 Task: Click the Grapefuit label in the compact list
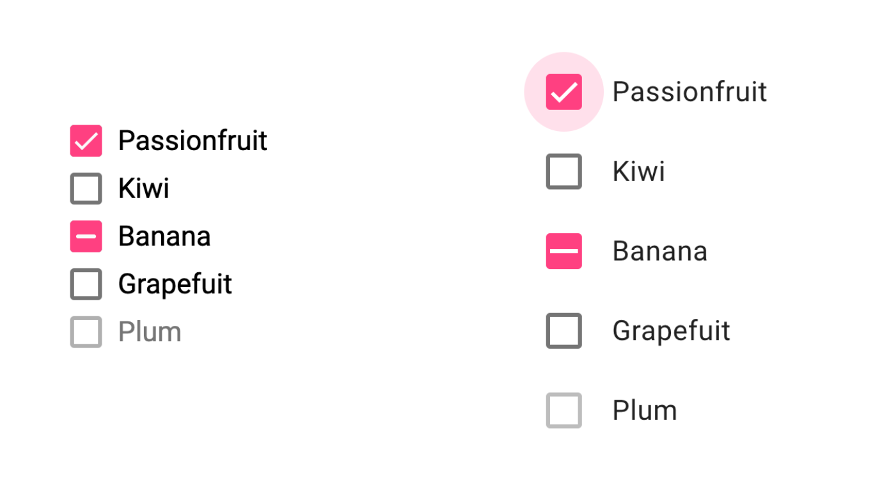tap(175, 284)
